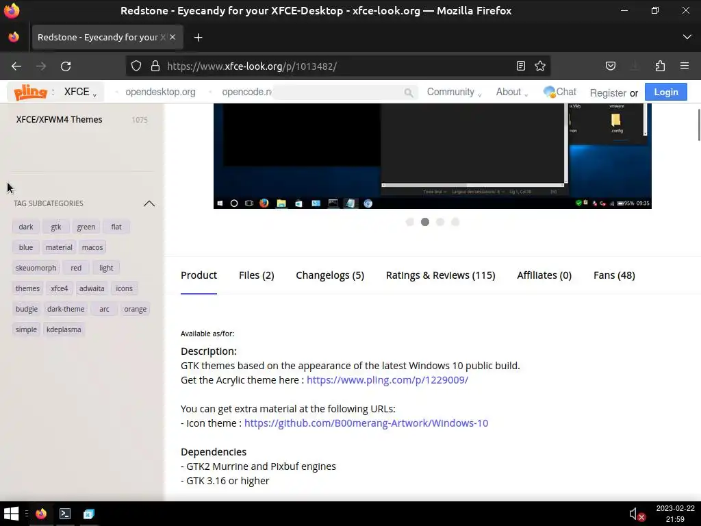Viewport: 701px width, 526px height.
Task: Open Ratings & Reviews (115) tab
Action: (x=440, y=275)
